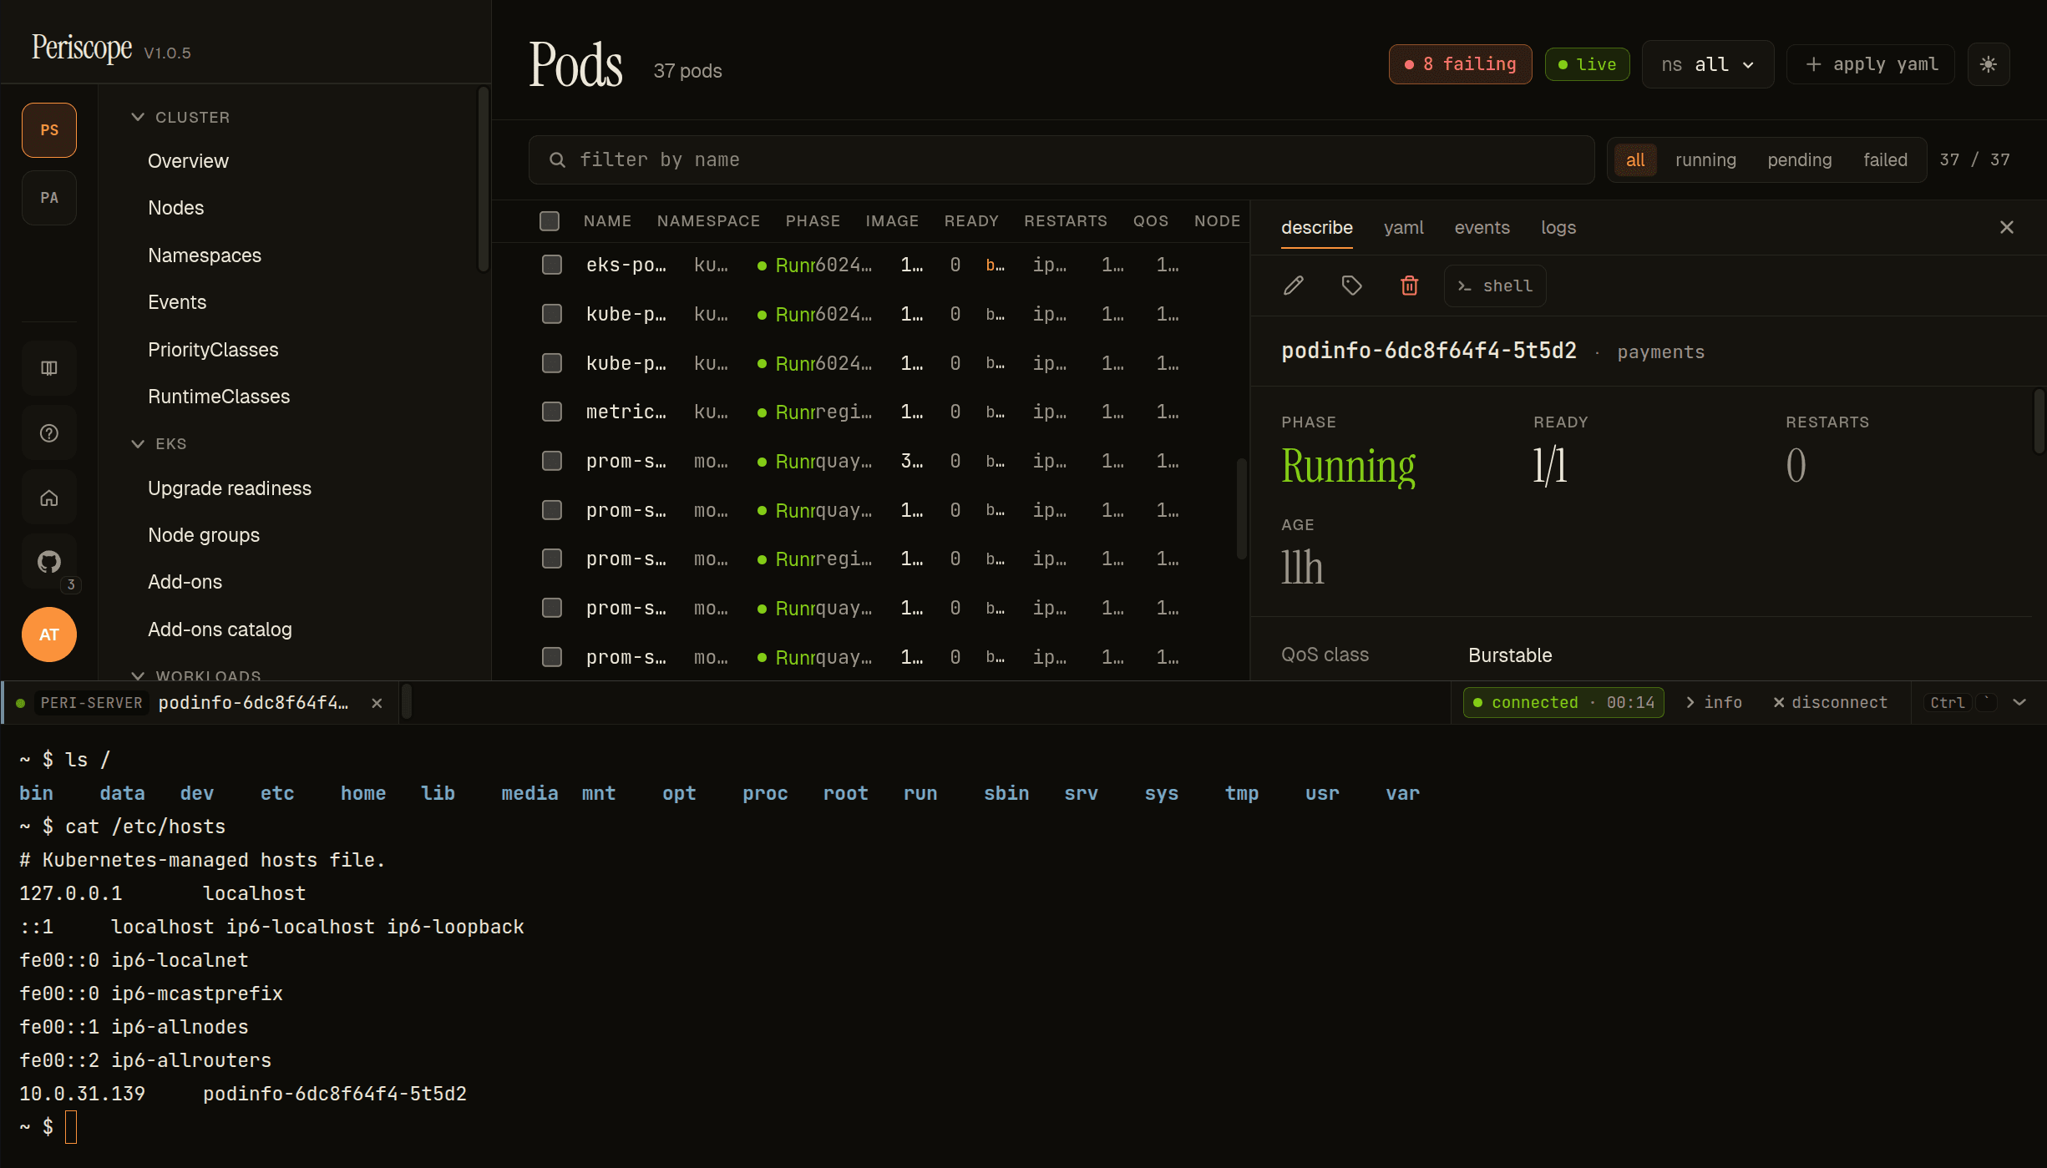Switch to the yaml tab
2047x1168 pixels.
click(1403, 227)
